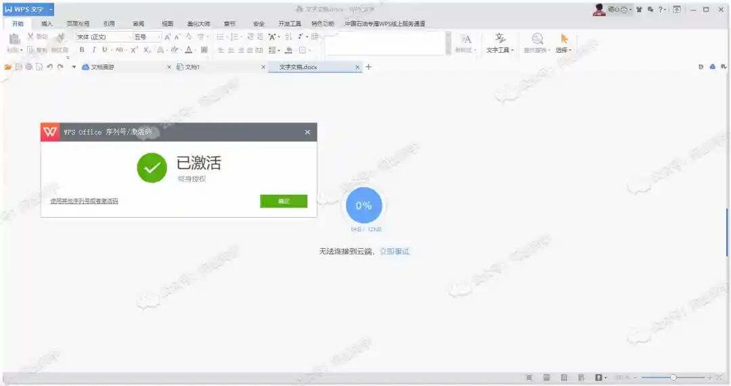This screenshot has height=386, width=731.
Task: Click the paragraph shading bucket icon
Action: tap(288, 50)
